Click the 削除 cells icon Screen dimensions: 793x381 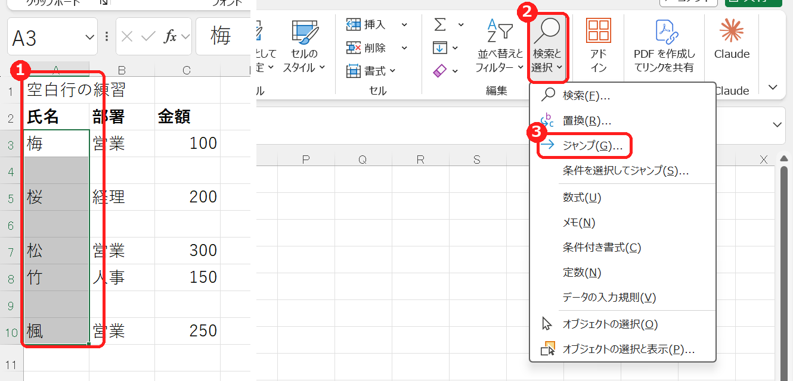pyautogui.click(x=354, y=48)
